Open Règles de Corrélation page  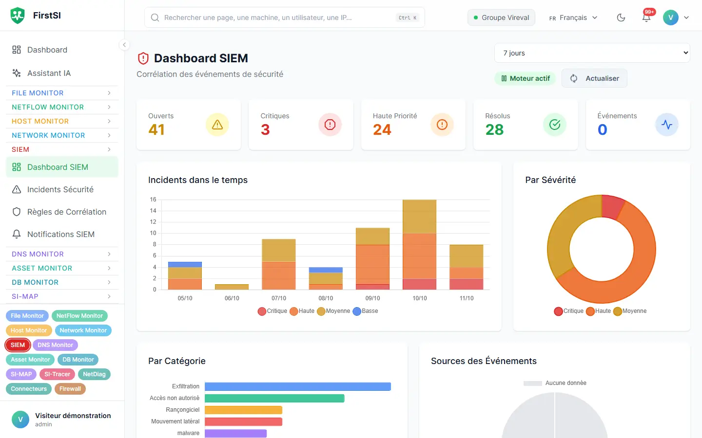[x=62, y=212]
